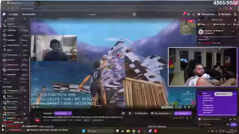Send message with the 'Chat' button

click(233, 124)
